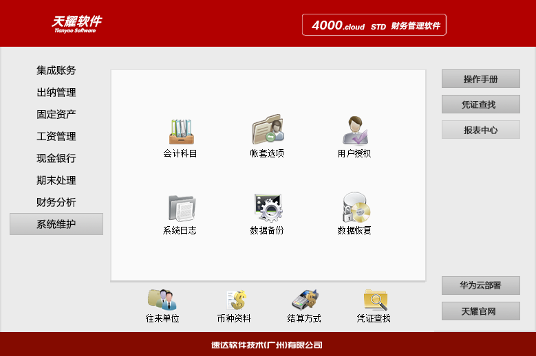This screenshot has height=356, width=536.
Task: Launch the 数据备份 gear icon
Action: tap(268, 208)
